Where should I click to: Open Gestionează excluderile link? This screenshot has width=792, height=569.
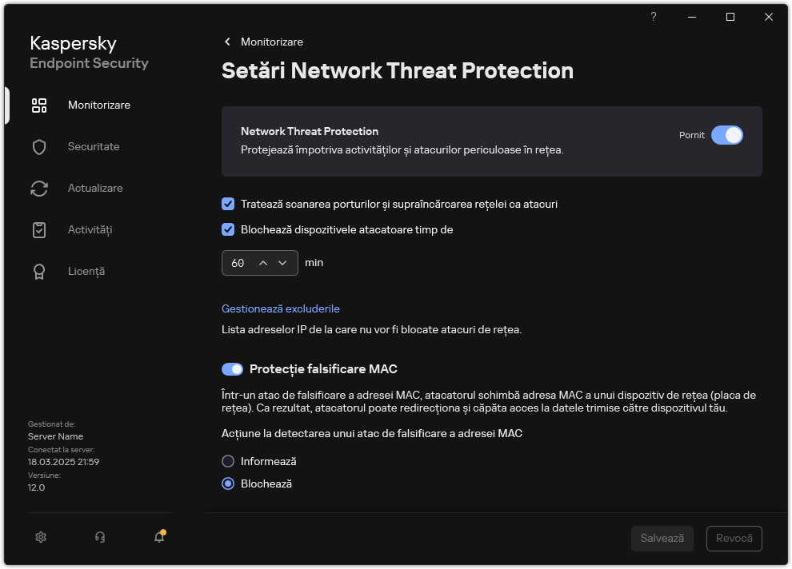coord(280,308)
